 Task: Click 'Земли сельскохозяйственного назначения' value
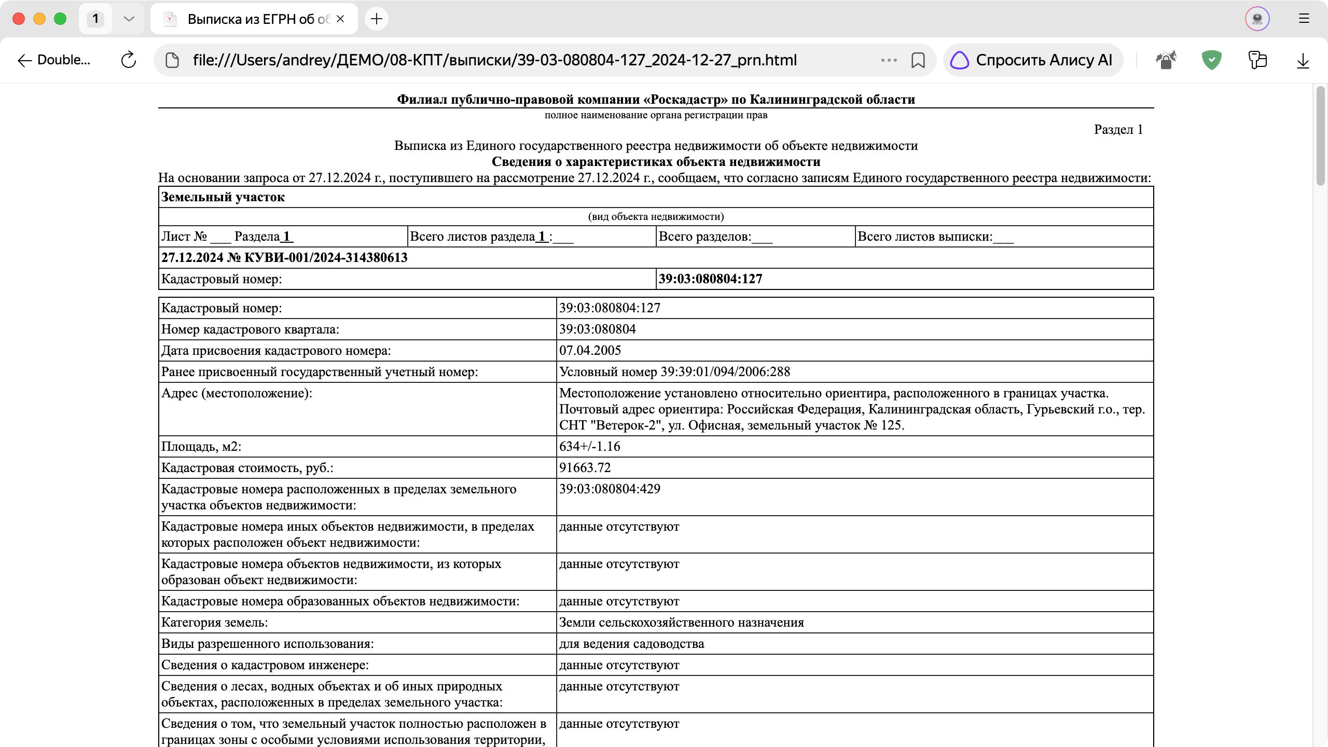click(681, 622)
